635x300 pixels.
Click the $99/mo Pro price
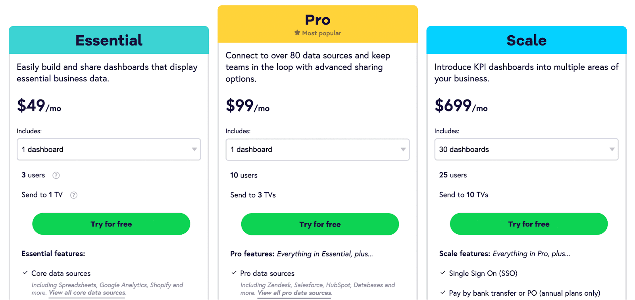point(248,106)
